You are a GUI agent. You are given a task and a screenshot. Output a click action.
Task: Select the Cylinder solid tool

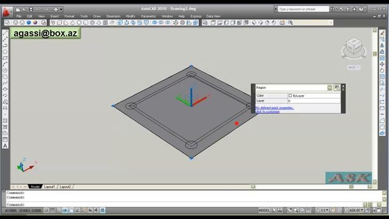[x=85, y=23]
